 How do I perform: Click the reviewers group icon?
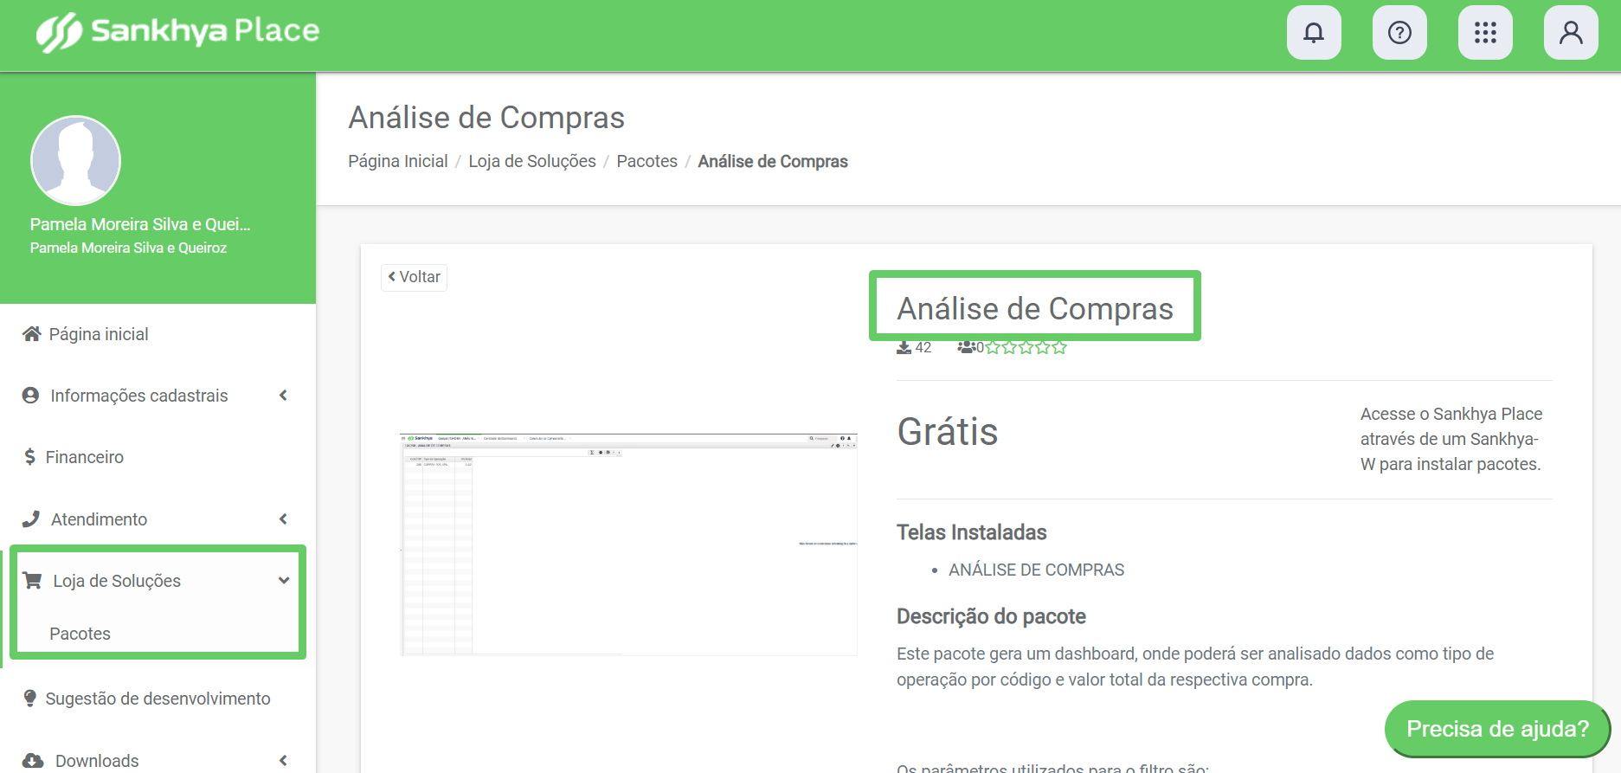click(966, 347)
